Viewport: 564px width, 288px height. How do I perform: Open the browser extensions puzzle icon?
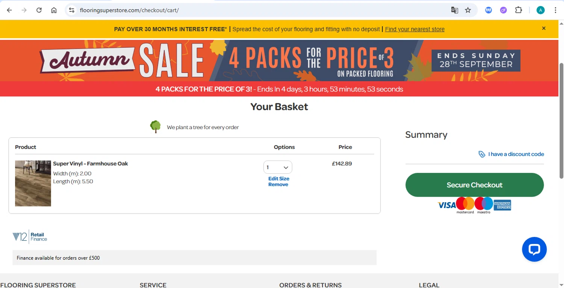point(519,10)
